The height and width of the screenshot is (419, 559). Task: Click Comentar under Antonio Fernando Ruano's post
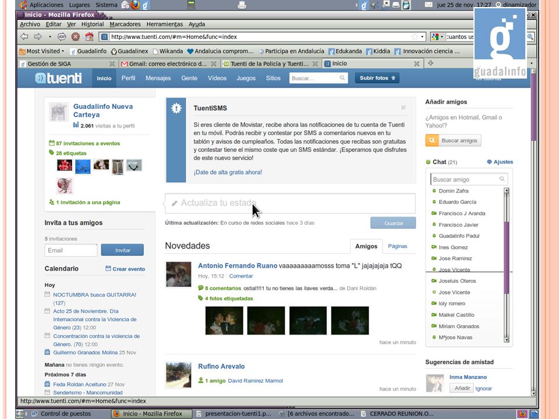click(x=241, y=276)
